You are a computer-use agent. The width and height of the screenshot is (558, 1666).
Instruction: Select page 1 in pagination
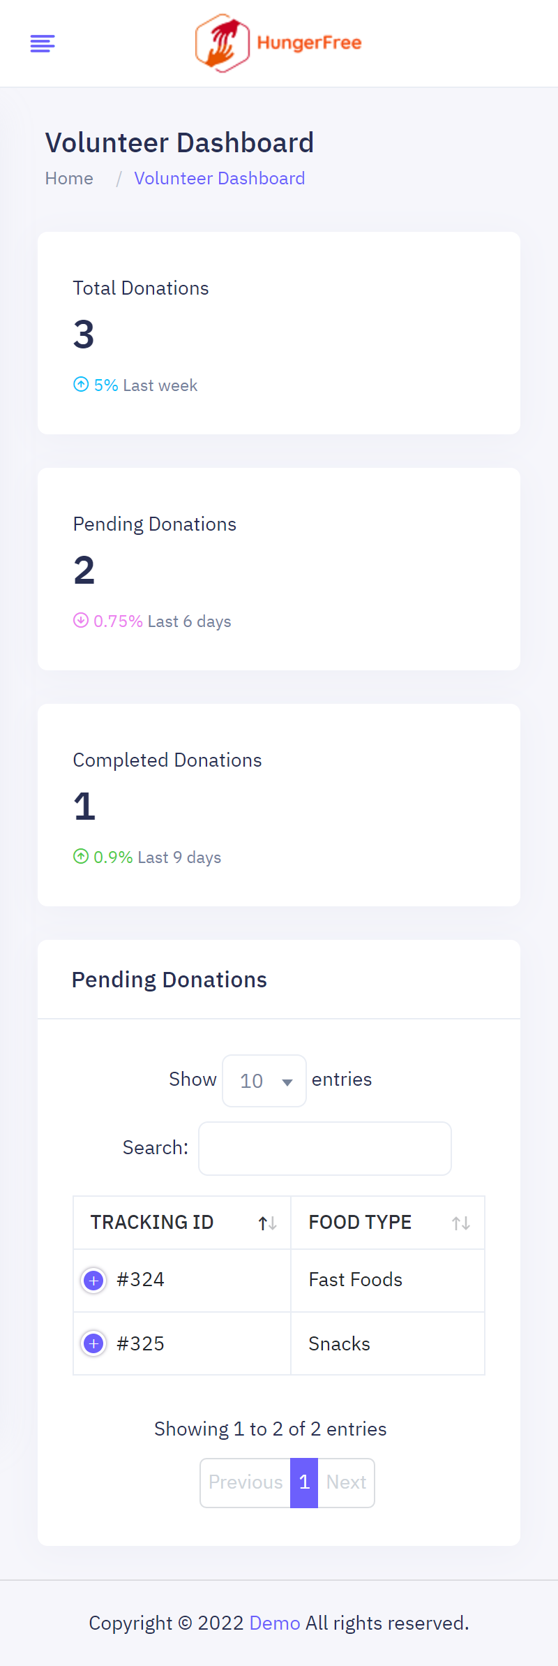point(304,1482)
